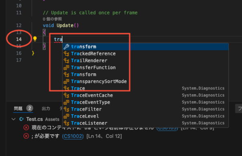Click the enum icon beside TransparencySortMode
This screenshot has width=242, height=156.
coord(67,81)
